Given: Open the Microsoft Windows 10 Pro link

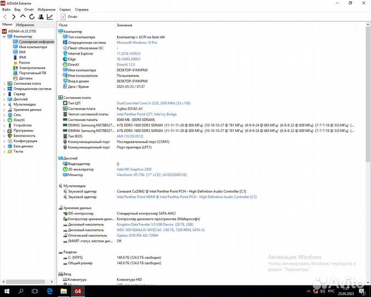Looking at the screenshot, I should pyautogui.click(x=137, y=43).
